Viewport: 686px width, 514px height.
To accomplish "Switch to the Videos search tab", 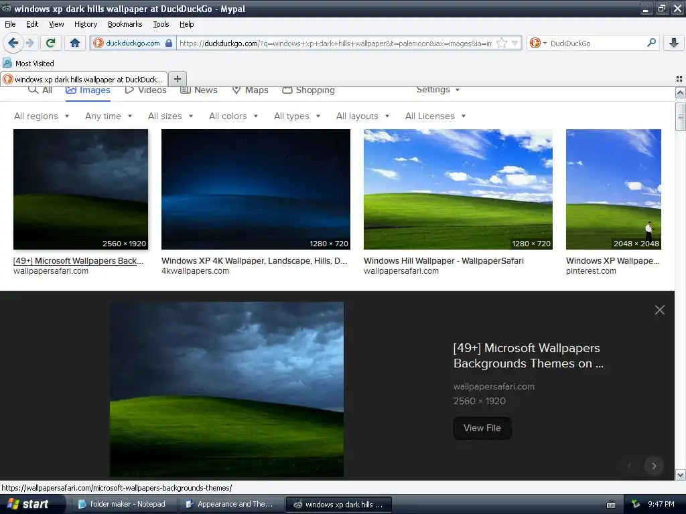I will [x=145, y=90].
